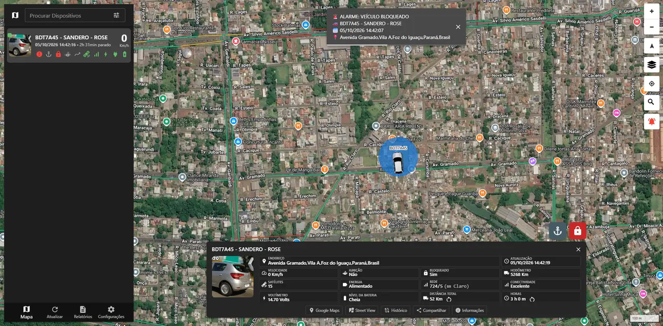Open the Histórico route history
The width and height of the screenshot is (663, 326).
(396, 310)
